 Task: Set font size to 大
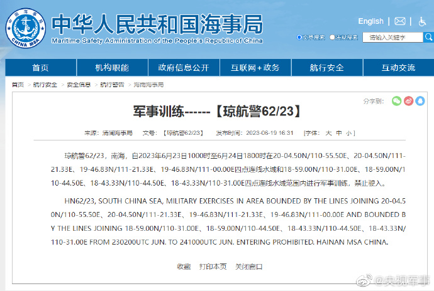click(328, 133)
